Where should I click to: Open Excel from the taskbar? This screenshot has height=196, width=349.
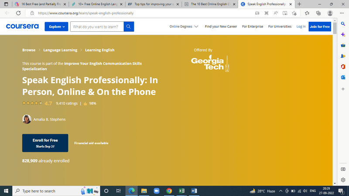(181, 191)
